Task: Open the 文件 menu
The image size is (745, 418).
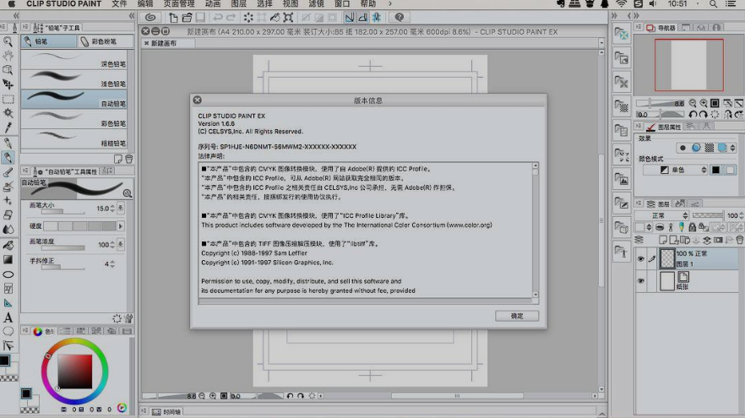Action: pos(119,3)
